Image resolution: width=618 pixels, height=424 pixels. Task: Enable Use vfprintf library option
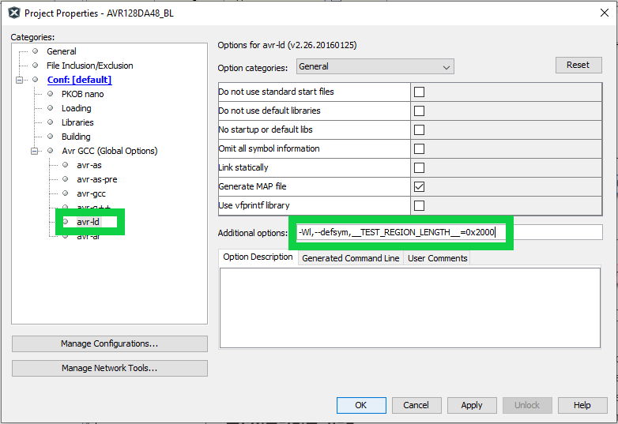(x=420, y=205)
